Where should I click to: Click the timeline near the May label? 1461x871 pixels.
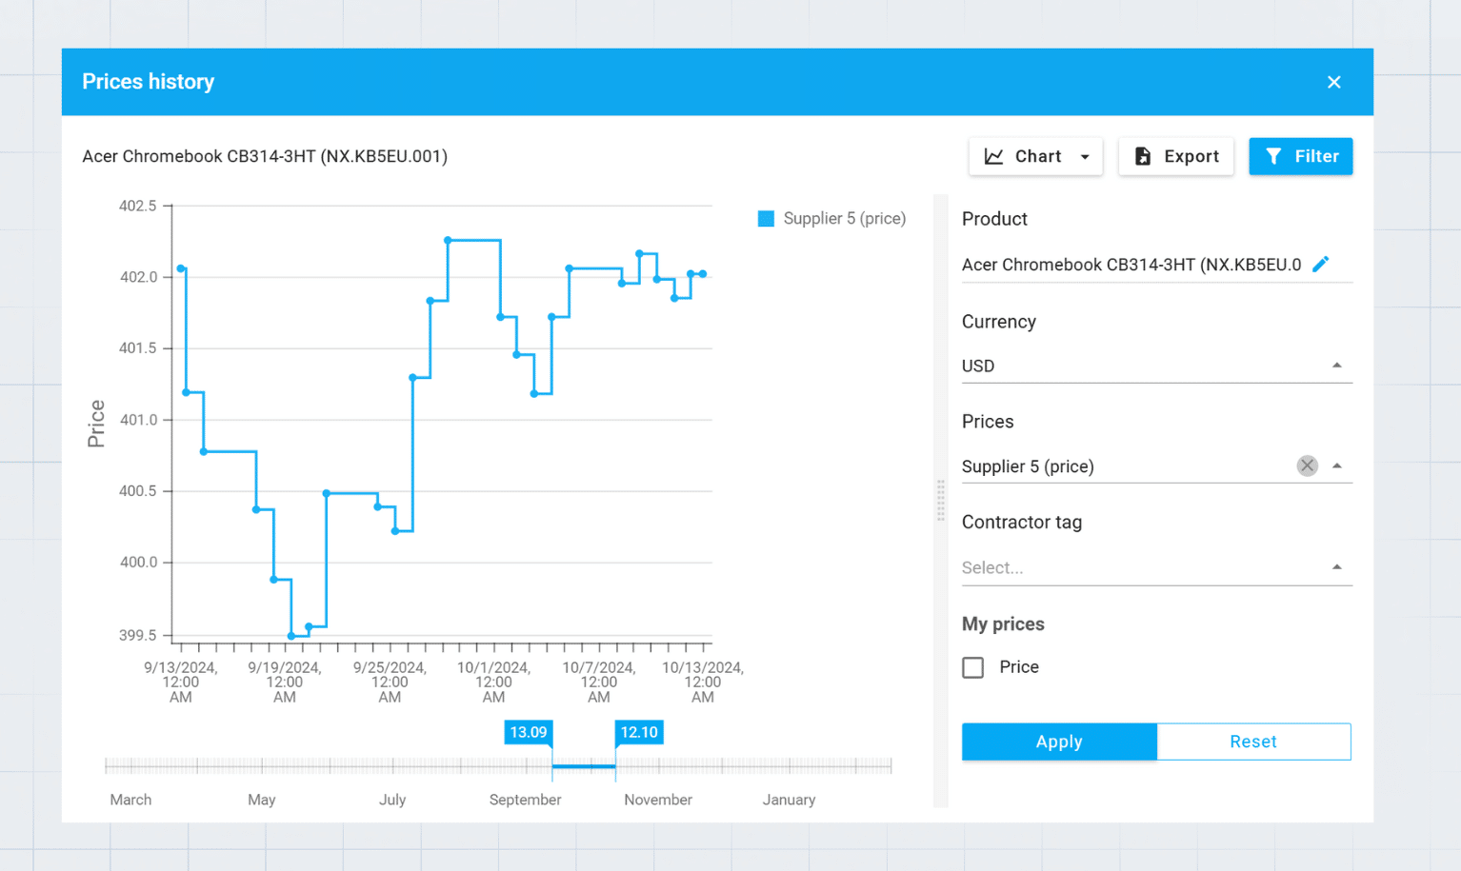pyautogui.click(x=262, y=765)
